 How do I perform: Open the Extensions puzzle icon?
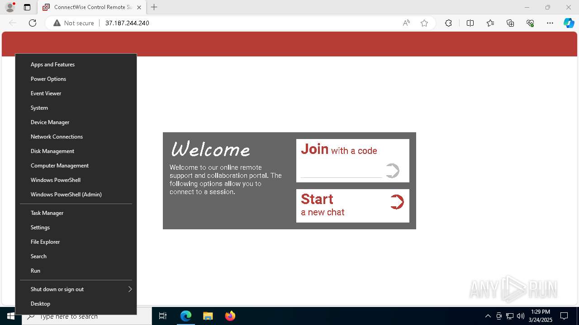click(x=448, y=23)
